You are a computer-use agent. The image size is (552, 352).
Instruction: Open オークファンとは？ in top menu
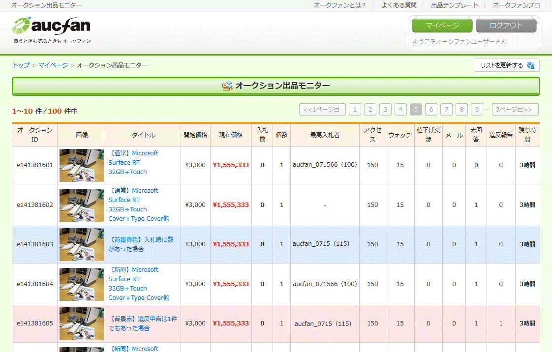click(339, 5)
